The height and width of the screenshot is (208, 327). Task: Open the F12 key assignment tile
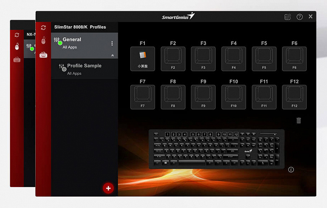(294, 97)
